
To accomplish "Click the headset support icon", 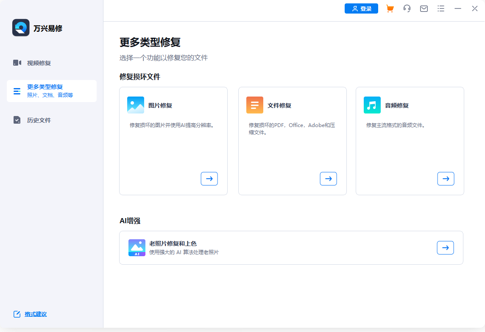I will [x=407, y=8].
